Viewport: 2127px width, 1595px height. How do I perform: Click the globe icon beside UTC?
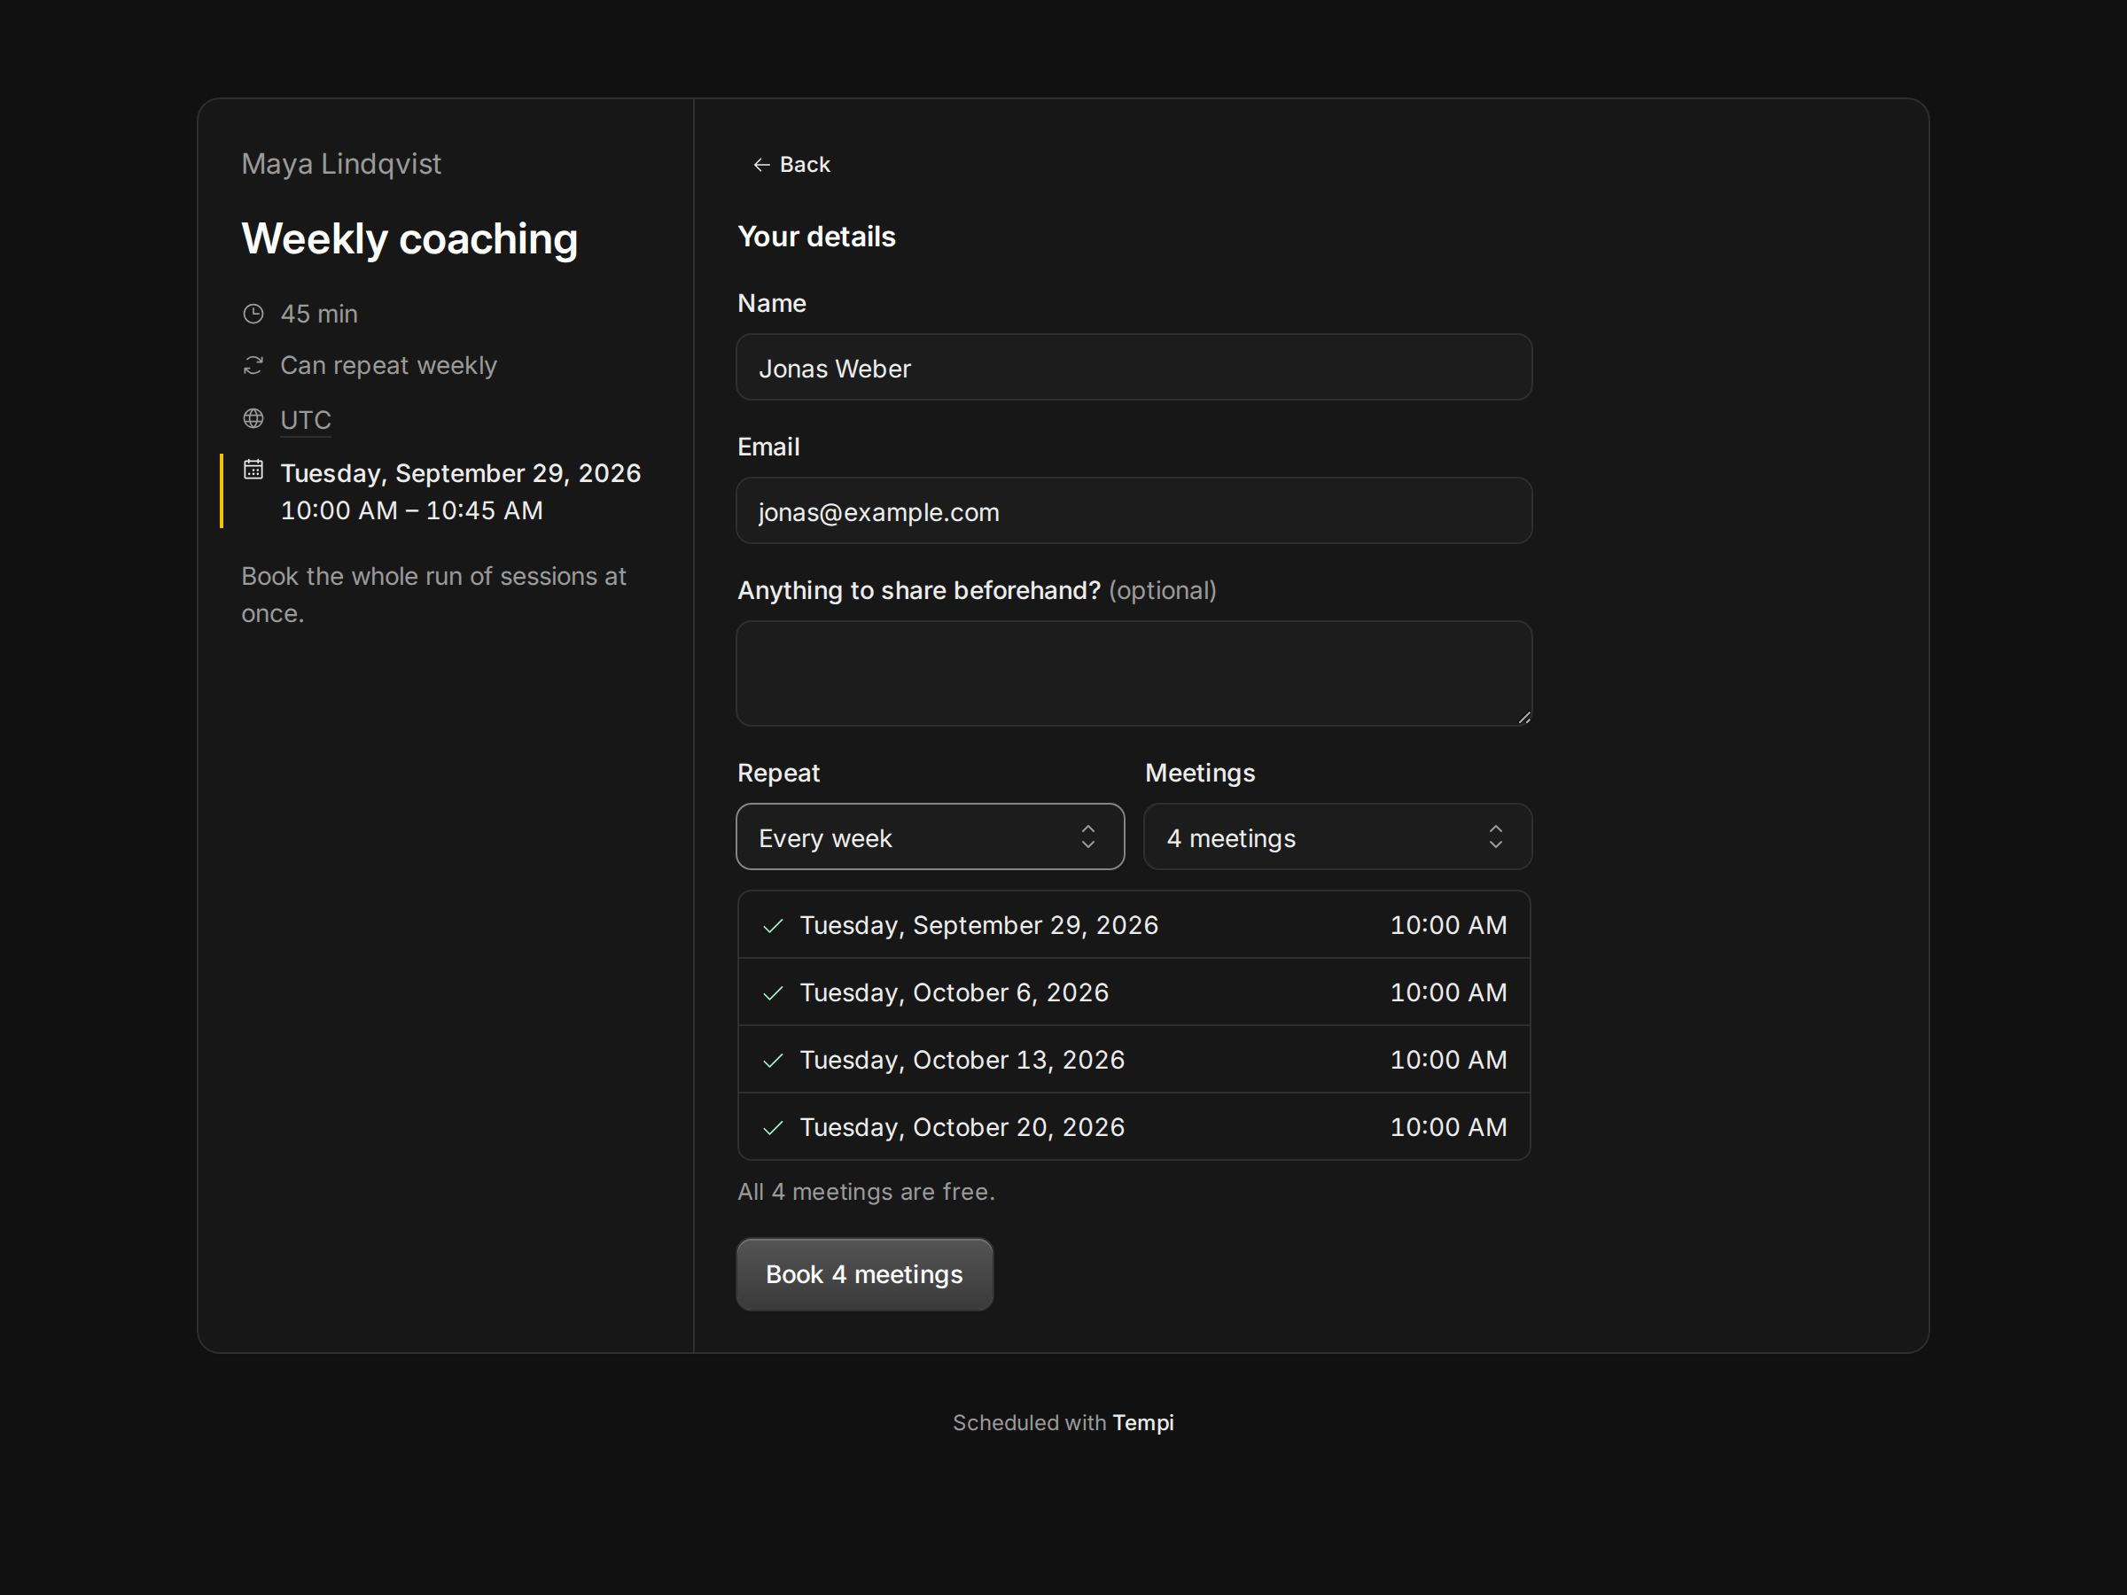tap(253, 418)
